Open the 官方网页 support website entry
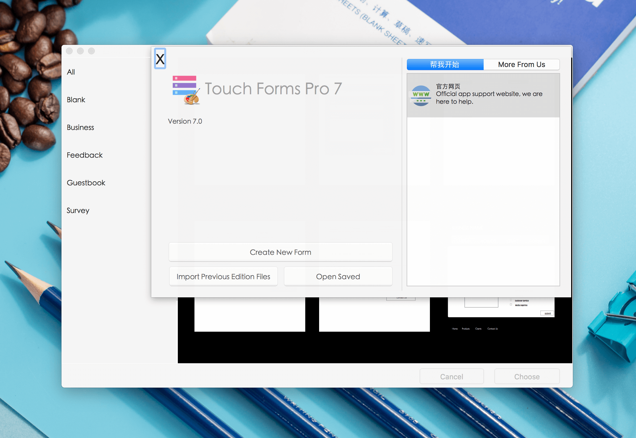Image resolution: width=636 pixels, height=438 pixels. point(483,95)
